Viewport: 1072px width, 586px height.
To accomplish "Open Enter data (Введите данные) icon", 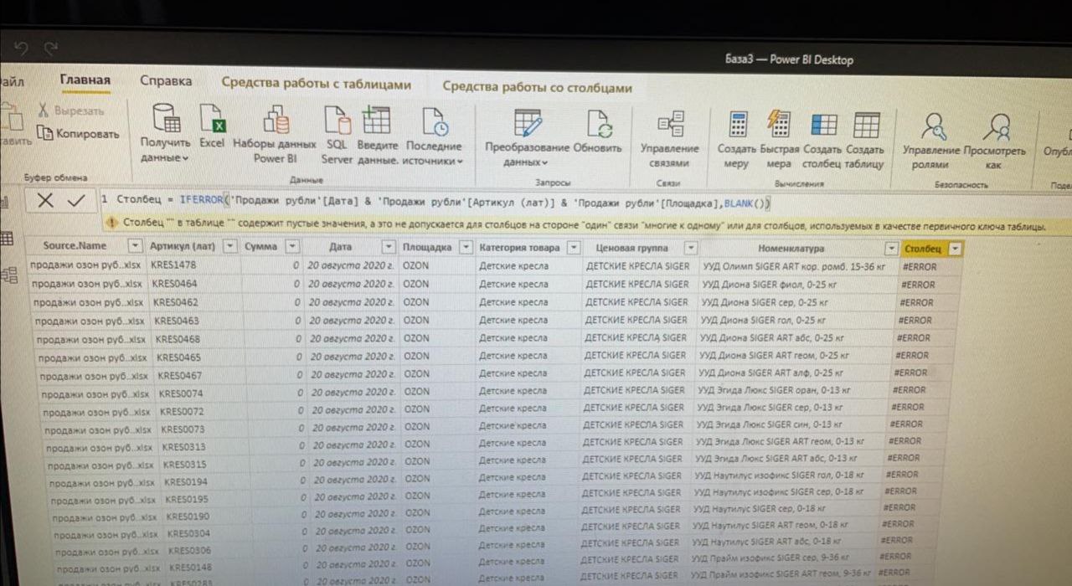I will (x=376, y=121).
